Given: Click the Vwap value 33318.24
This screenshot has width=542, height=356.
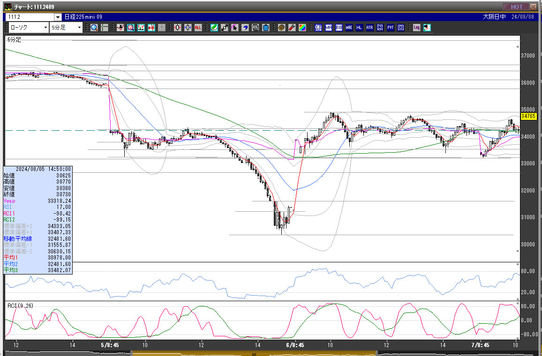Looking at the screenshot, I should [x=60, y=201].
